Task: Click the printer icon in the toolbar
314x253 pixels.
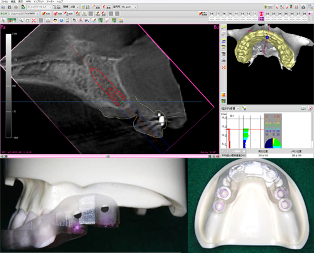Action: click(16, 7)
